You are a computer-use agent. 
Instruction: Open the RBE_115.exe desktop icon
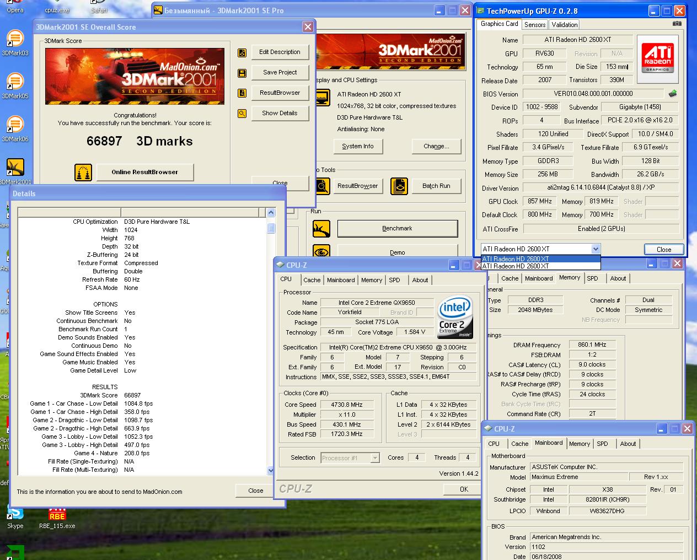tap(57, 517)
